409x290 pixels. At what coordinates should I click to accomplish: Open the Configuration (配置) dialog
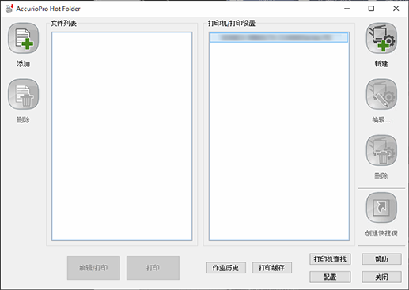[330, 277]
